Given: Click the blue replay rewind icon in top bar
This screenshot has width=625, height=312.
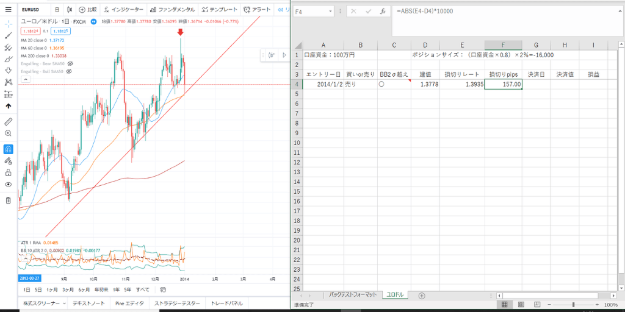Looking at the screenshot, I should (281, 9).
